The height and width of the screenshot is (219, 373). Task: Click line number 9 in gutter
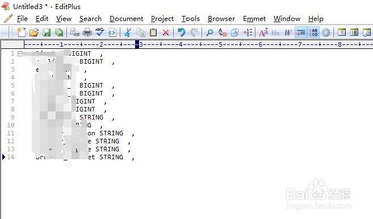click(x=12, y=117)
